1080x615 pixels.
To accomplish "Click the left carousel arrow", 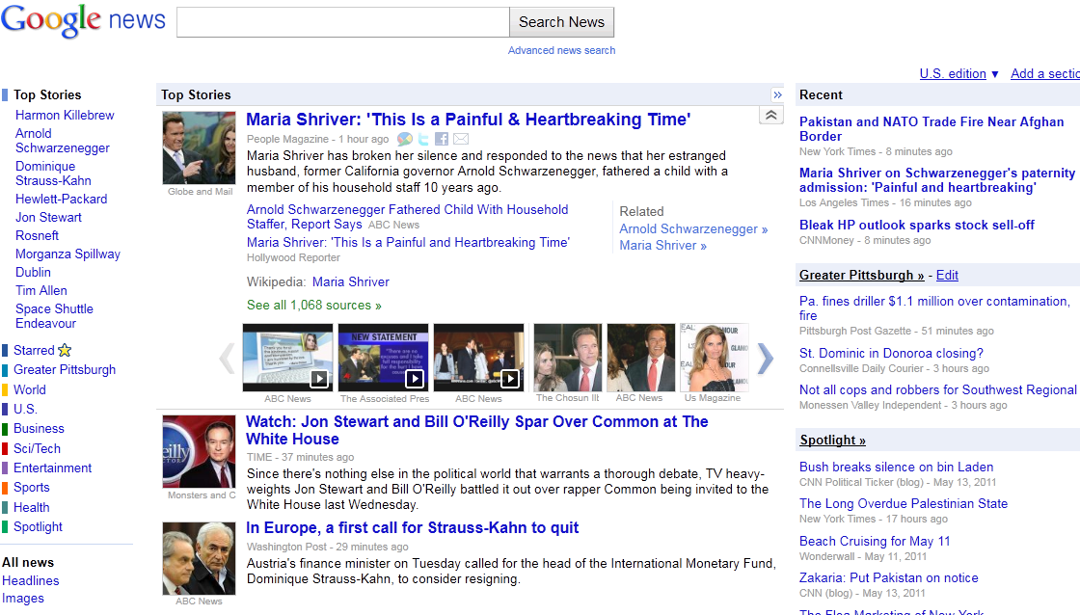I will pos(227,358).
